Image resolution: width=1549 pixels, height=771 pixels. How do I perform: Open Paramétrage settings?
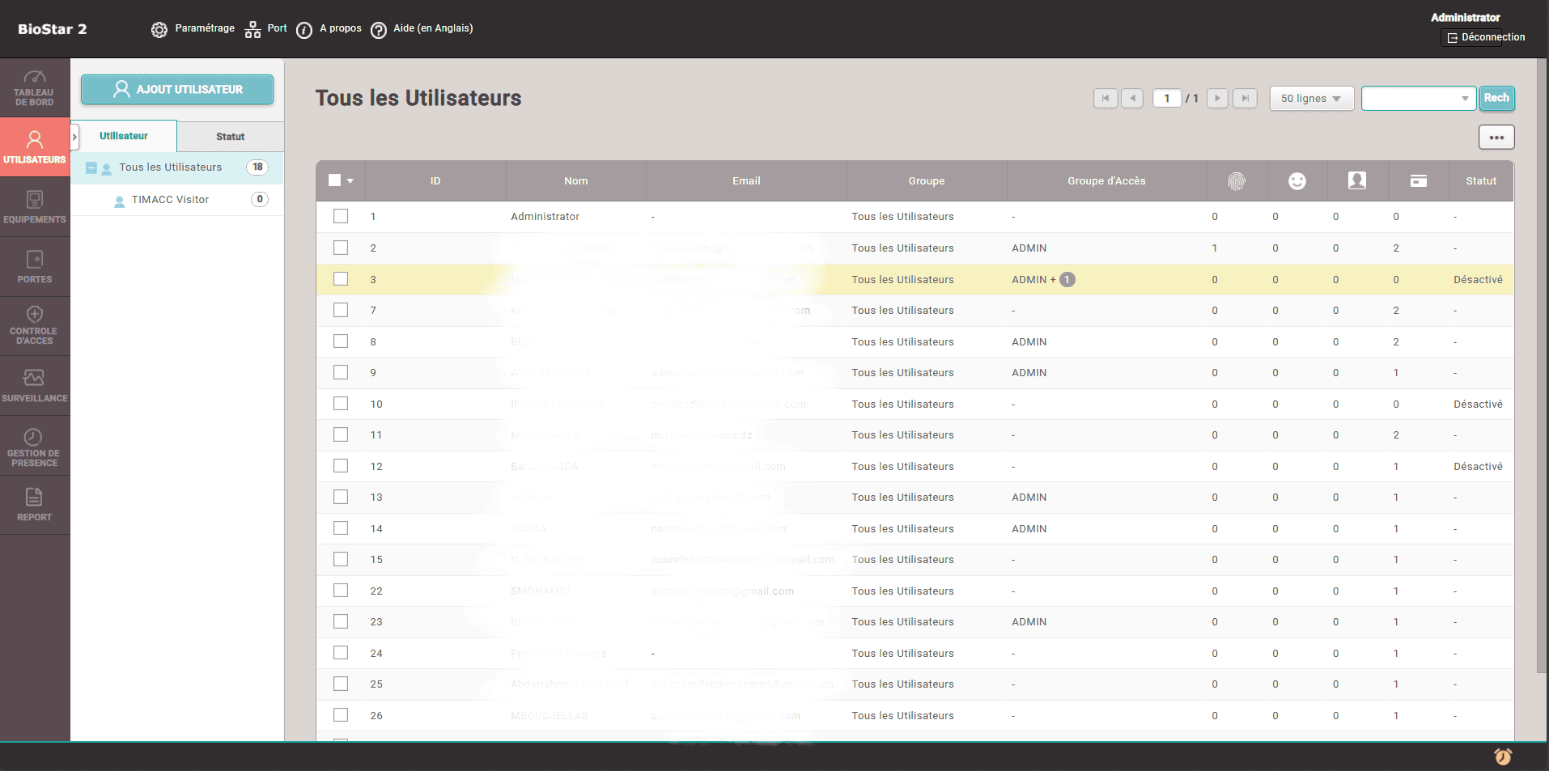point(193,28)
